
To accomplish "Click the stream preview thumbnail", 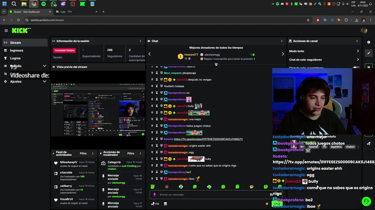I will pyautogui.click(x=98, y=110).
